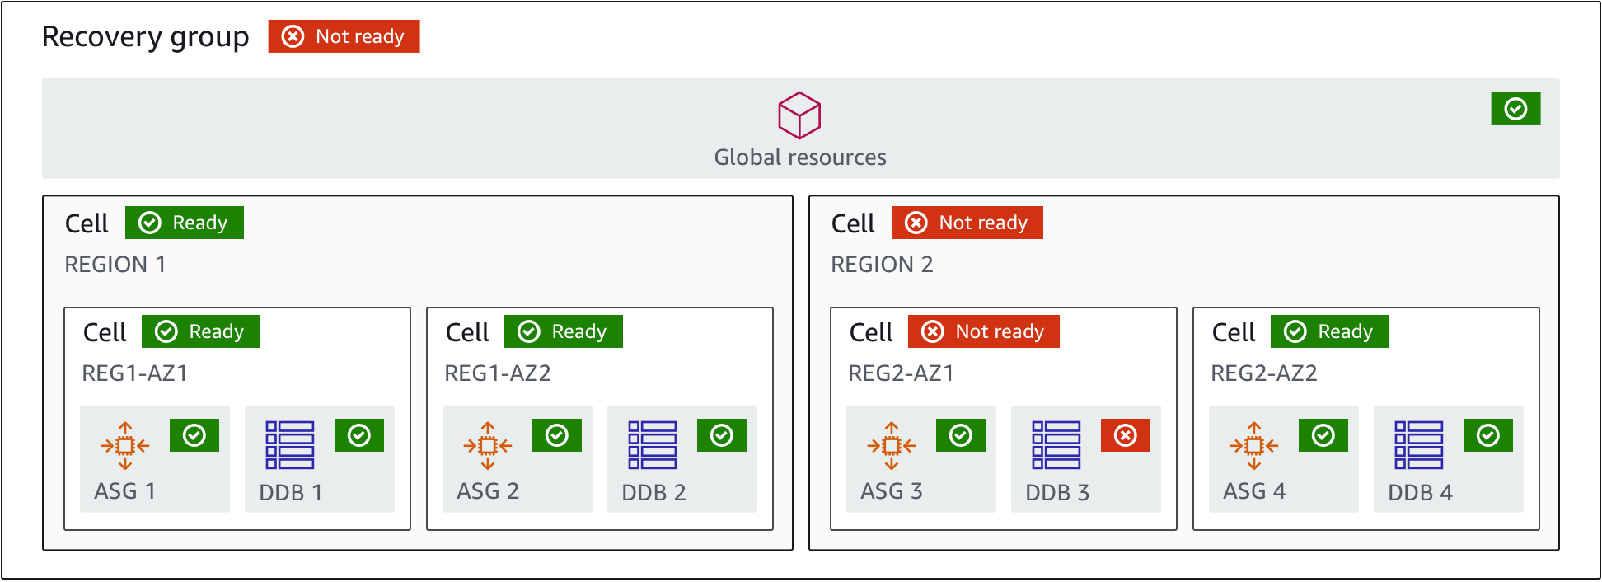
Task: Click the green check on Global resources
Action: click(x=1515, y=109)
